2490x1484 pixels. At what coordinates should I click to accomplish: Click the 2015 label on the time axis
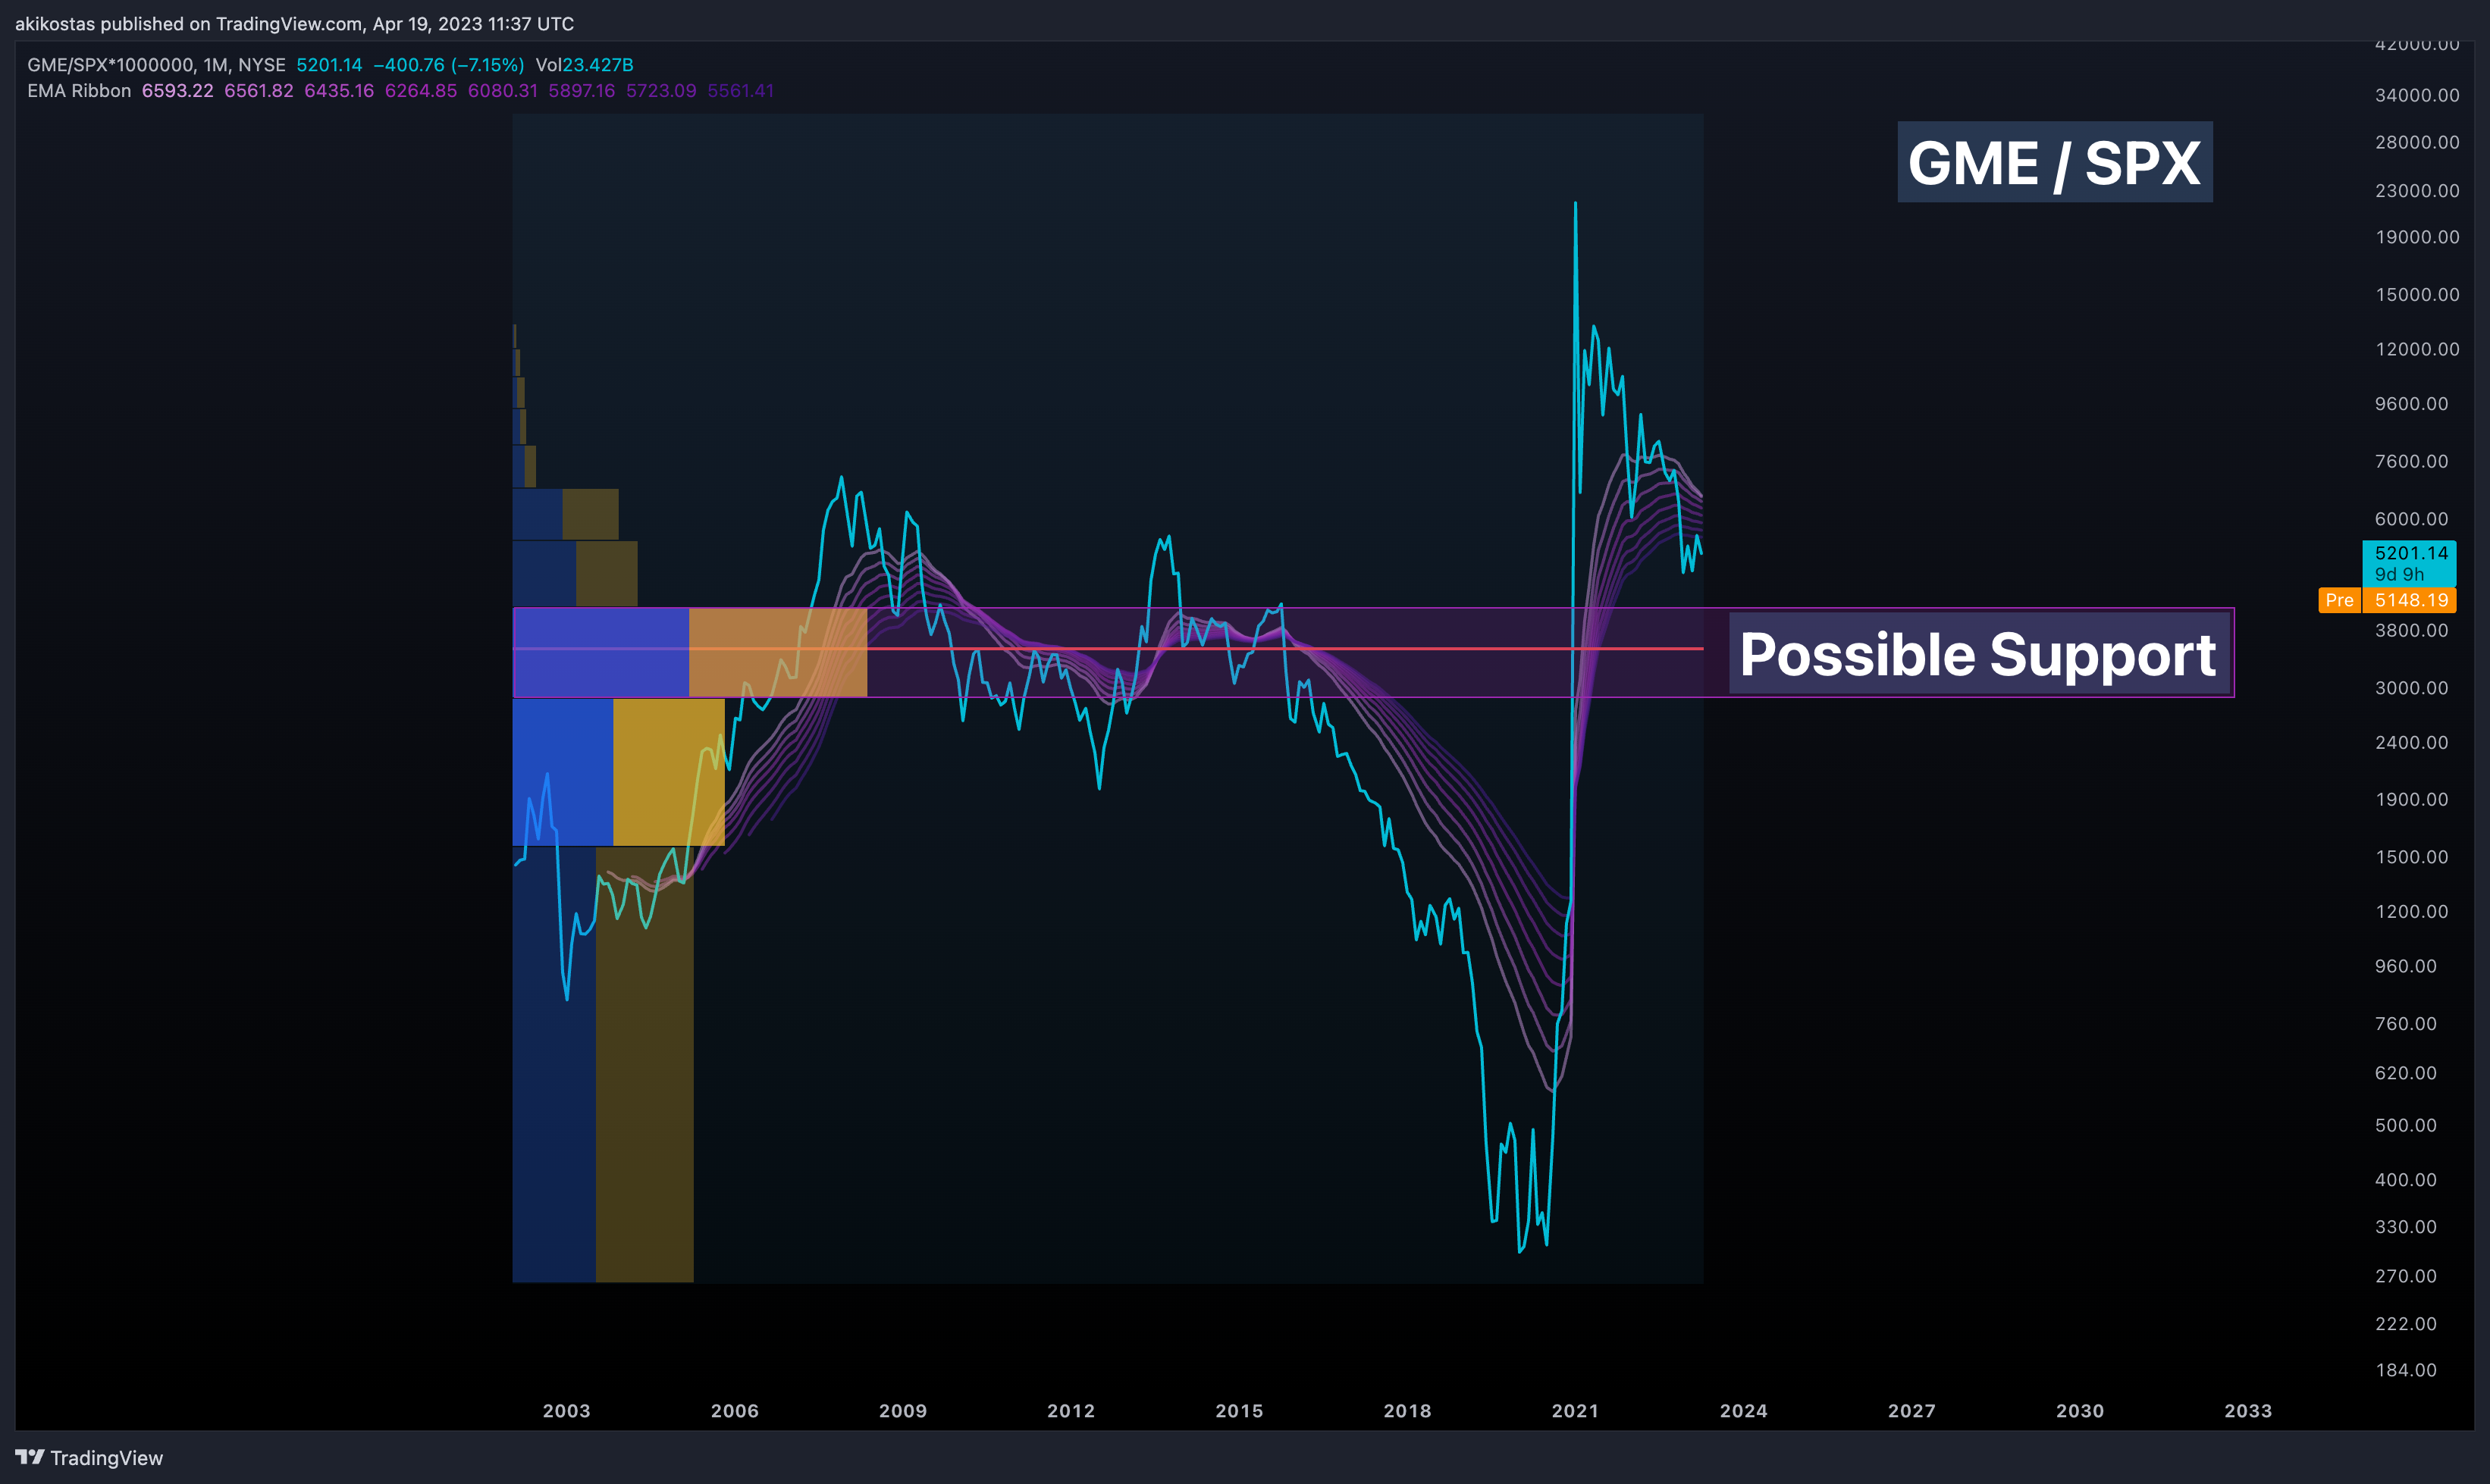coord(1238,1411)
